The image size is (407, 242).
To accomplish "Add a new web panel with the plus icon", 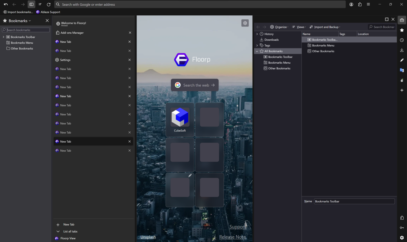I will click(402, 90).
